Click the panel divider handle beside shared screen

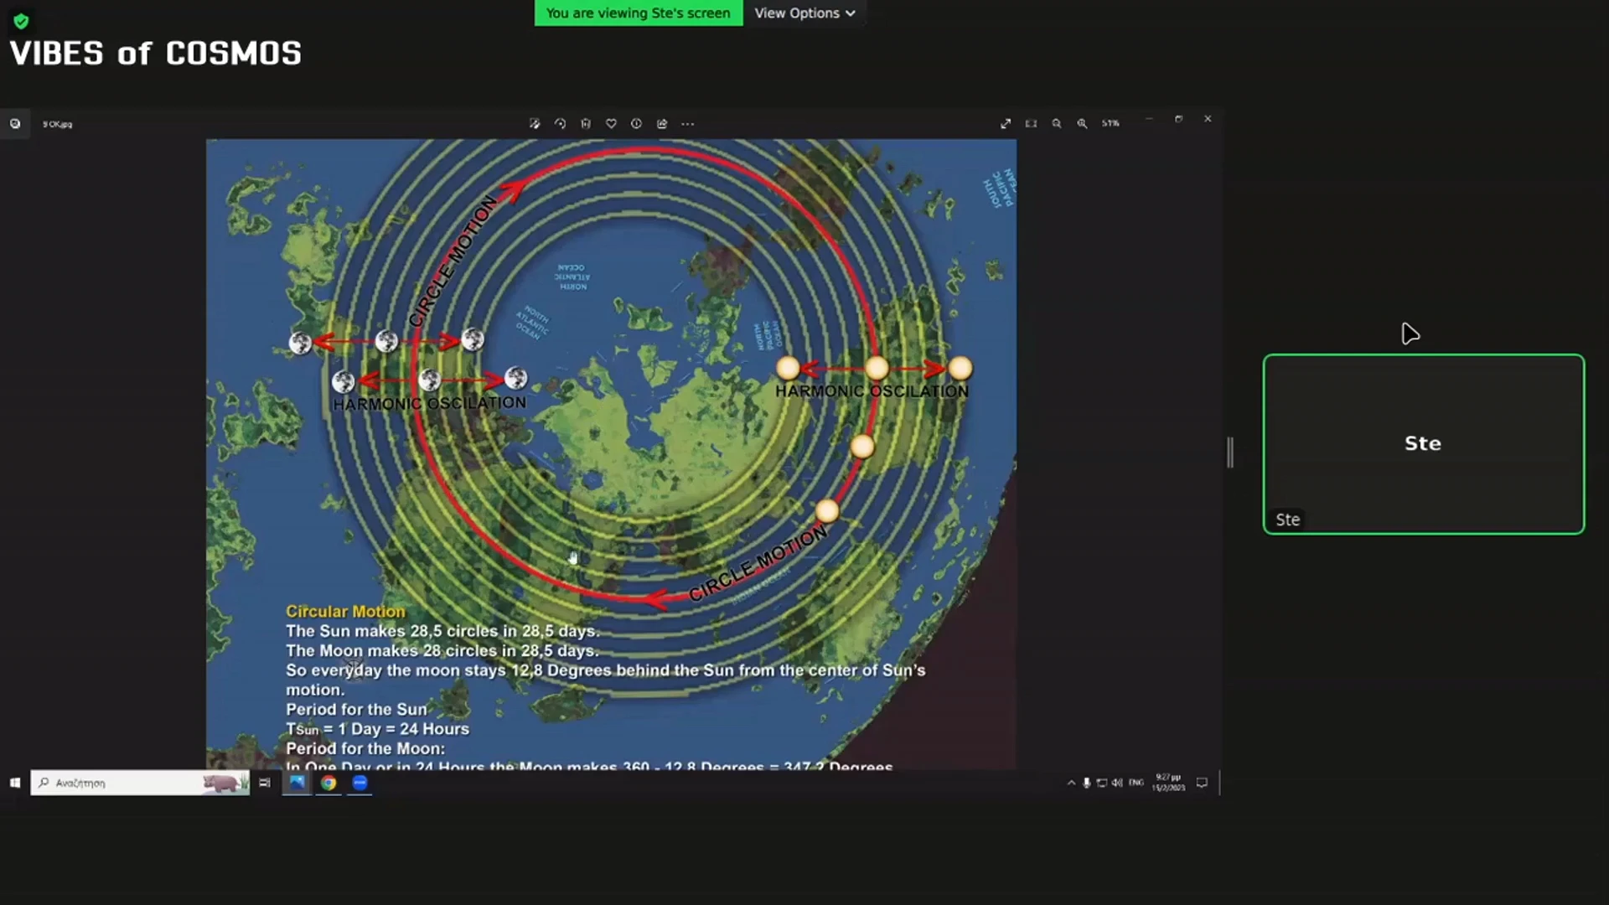point(1229,452)
